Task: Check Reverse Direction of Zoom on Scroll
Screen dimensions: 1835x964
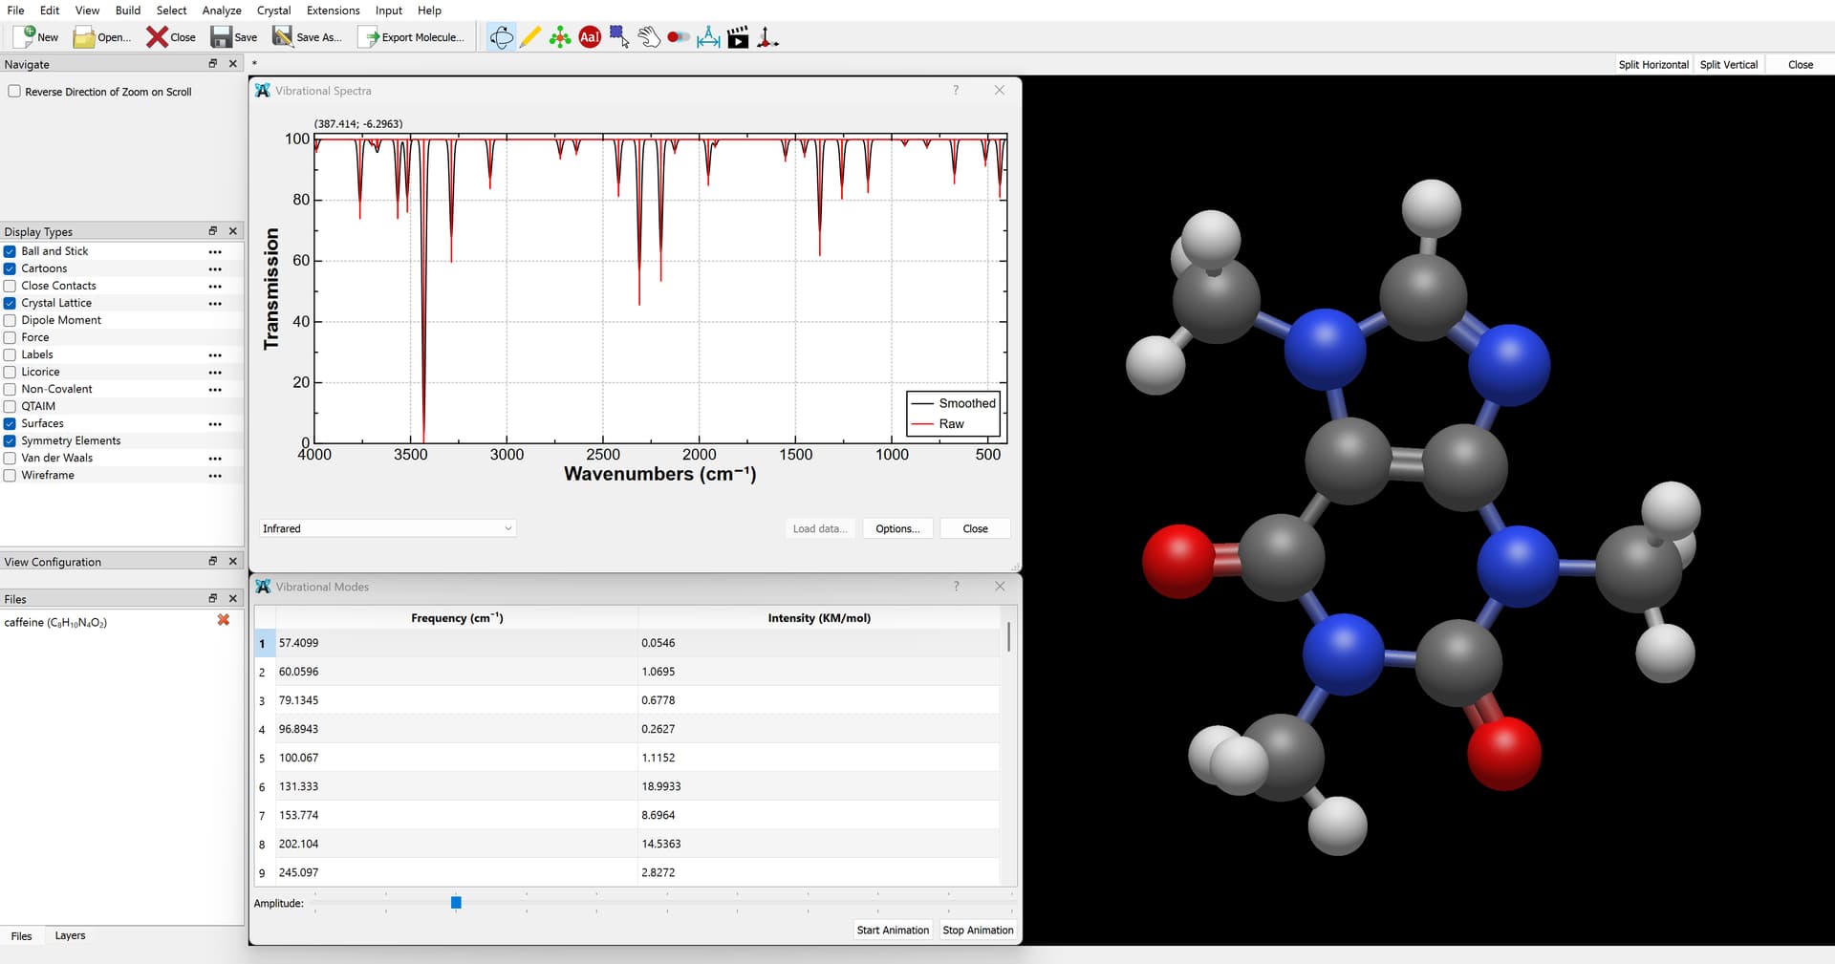Action: point(14,92)
